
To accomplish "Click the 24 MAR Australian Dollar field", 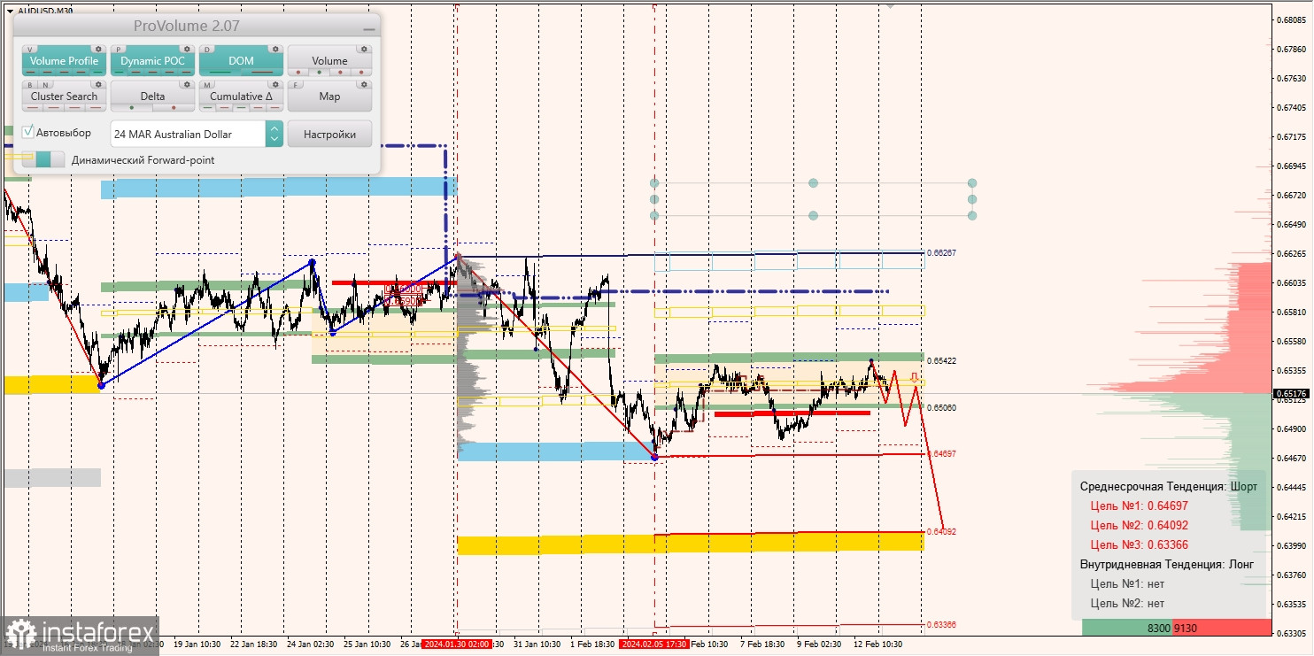I will (188, 134).
